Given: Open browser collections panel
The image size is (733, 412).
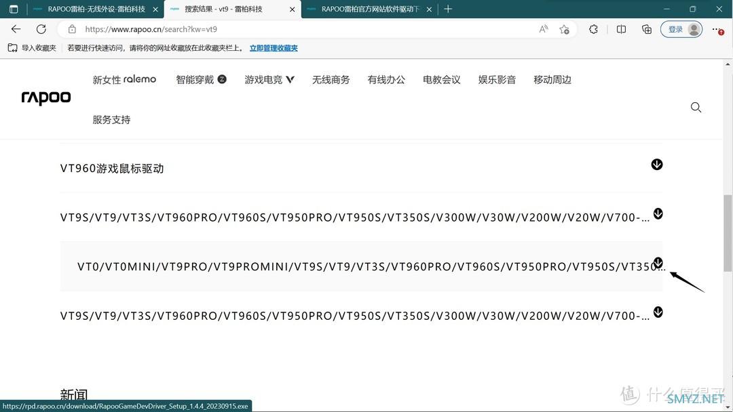Looking at the screenshot, I should [647, 29].
